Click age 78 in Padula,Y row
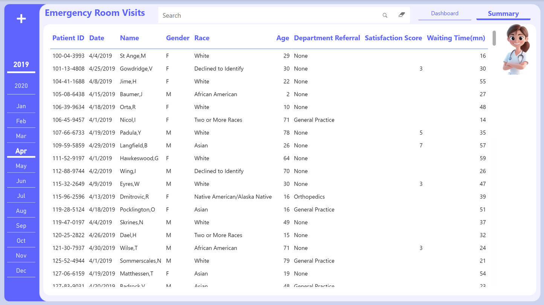 [x=286, y=133]
